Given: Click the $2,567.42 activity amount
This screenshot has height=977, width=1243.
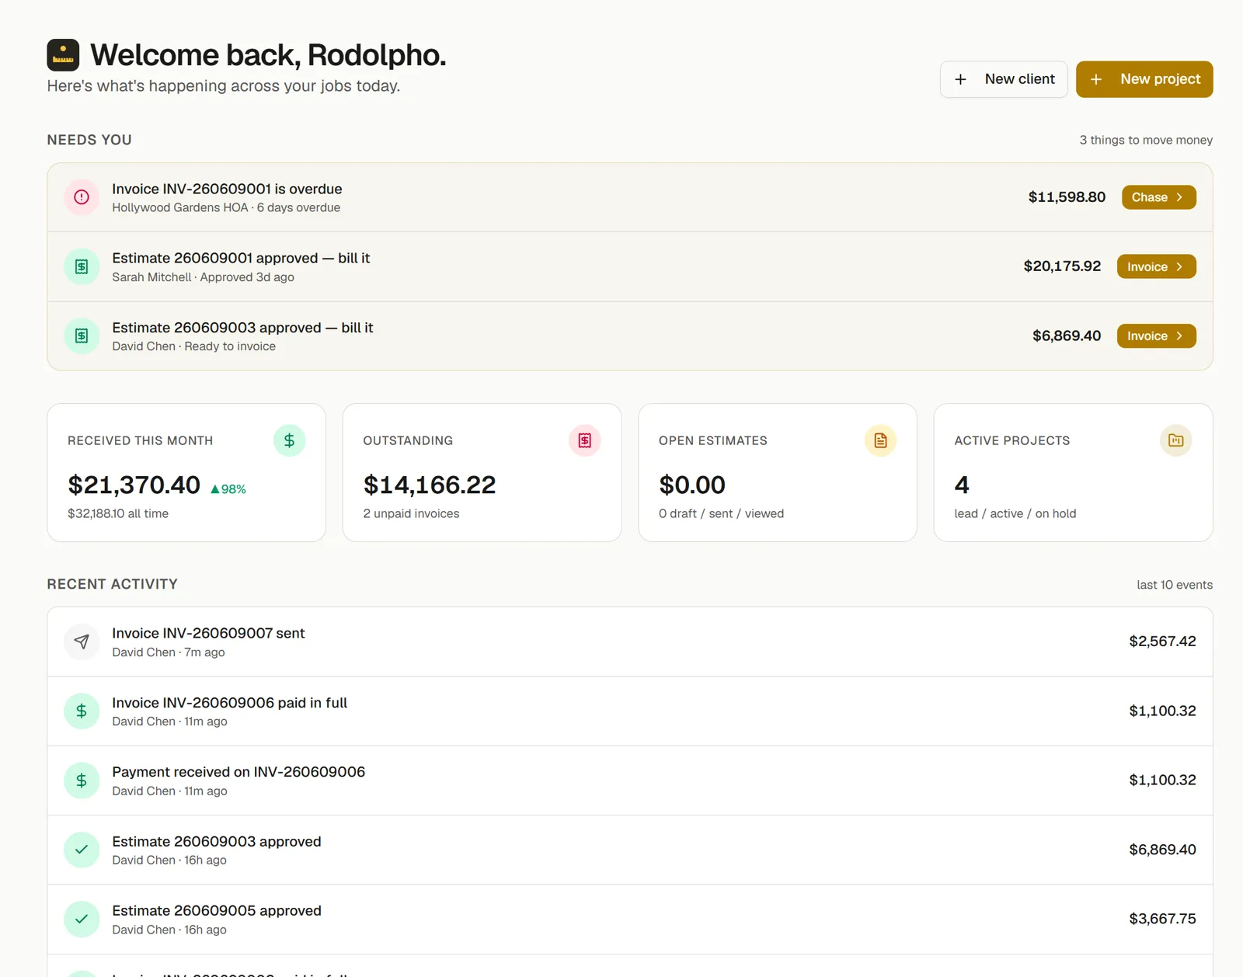Looking at the screenshot, I should pyautogui.click(x=1162, y=641).
